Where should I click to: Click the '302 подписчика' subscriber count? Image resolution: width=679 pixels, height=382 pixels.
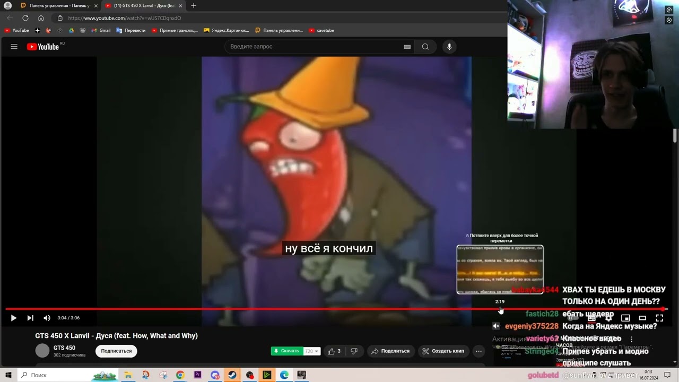pyautogui.click(x=69, y=355)
